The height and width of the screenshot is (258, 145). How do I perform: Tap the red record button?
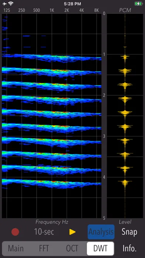[x=15, y=232]
